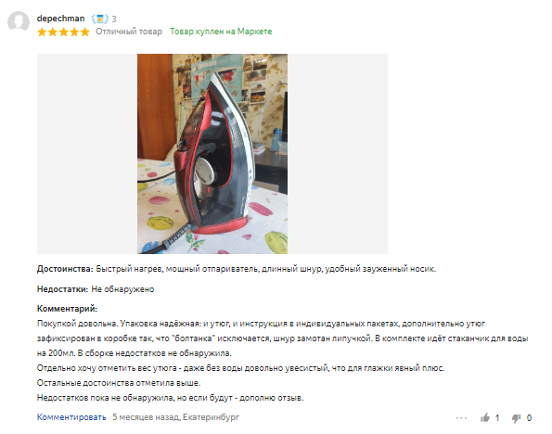
Task: Click the gray area beside the photo
Action: tap(338, 154)
